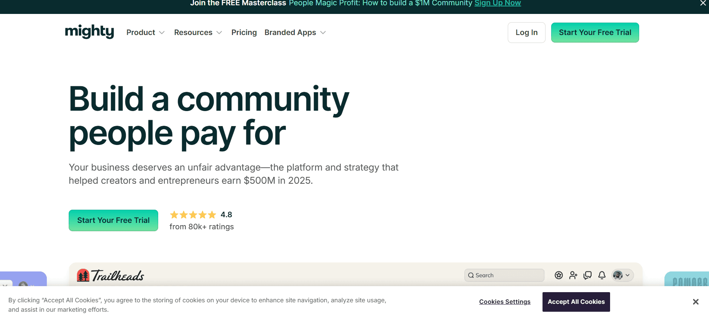Close the top Masterclass announcement bar
Image resolution: width=709 pixels, height=317 pixels.
(703, 3)
